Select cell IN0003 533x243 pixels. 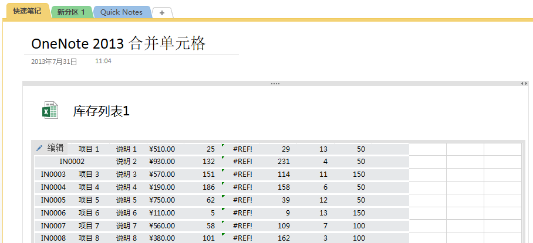click(53, 174)
